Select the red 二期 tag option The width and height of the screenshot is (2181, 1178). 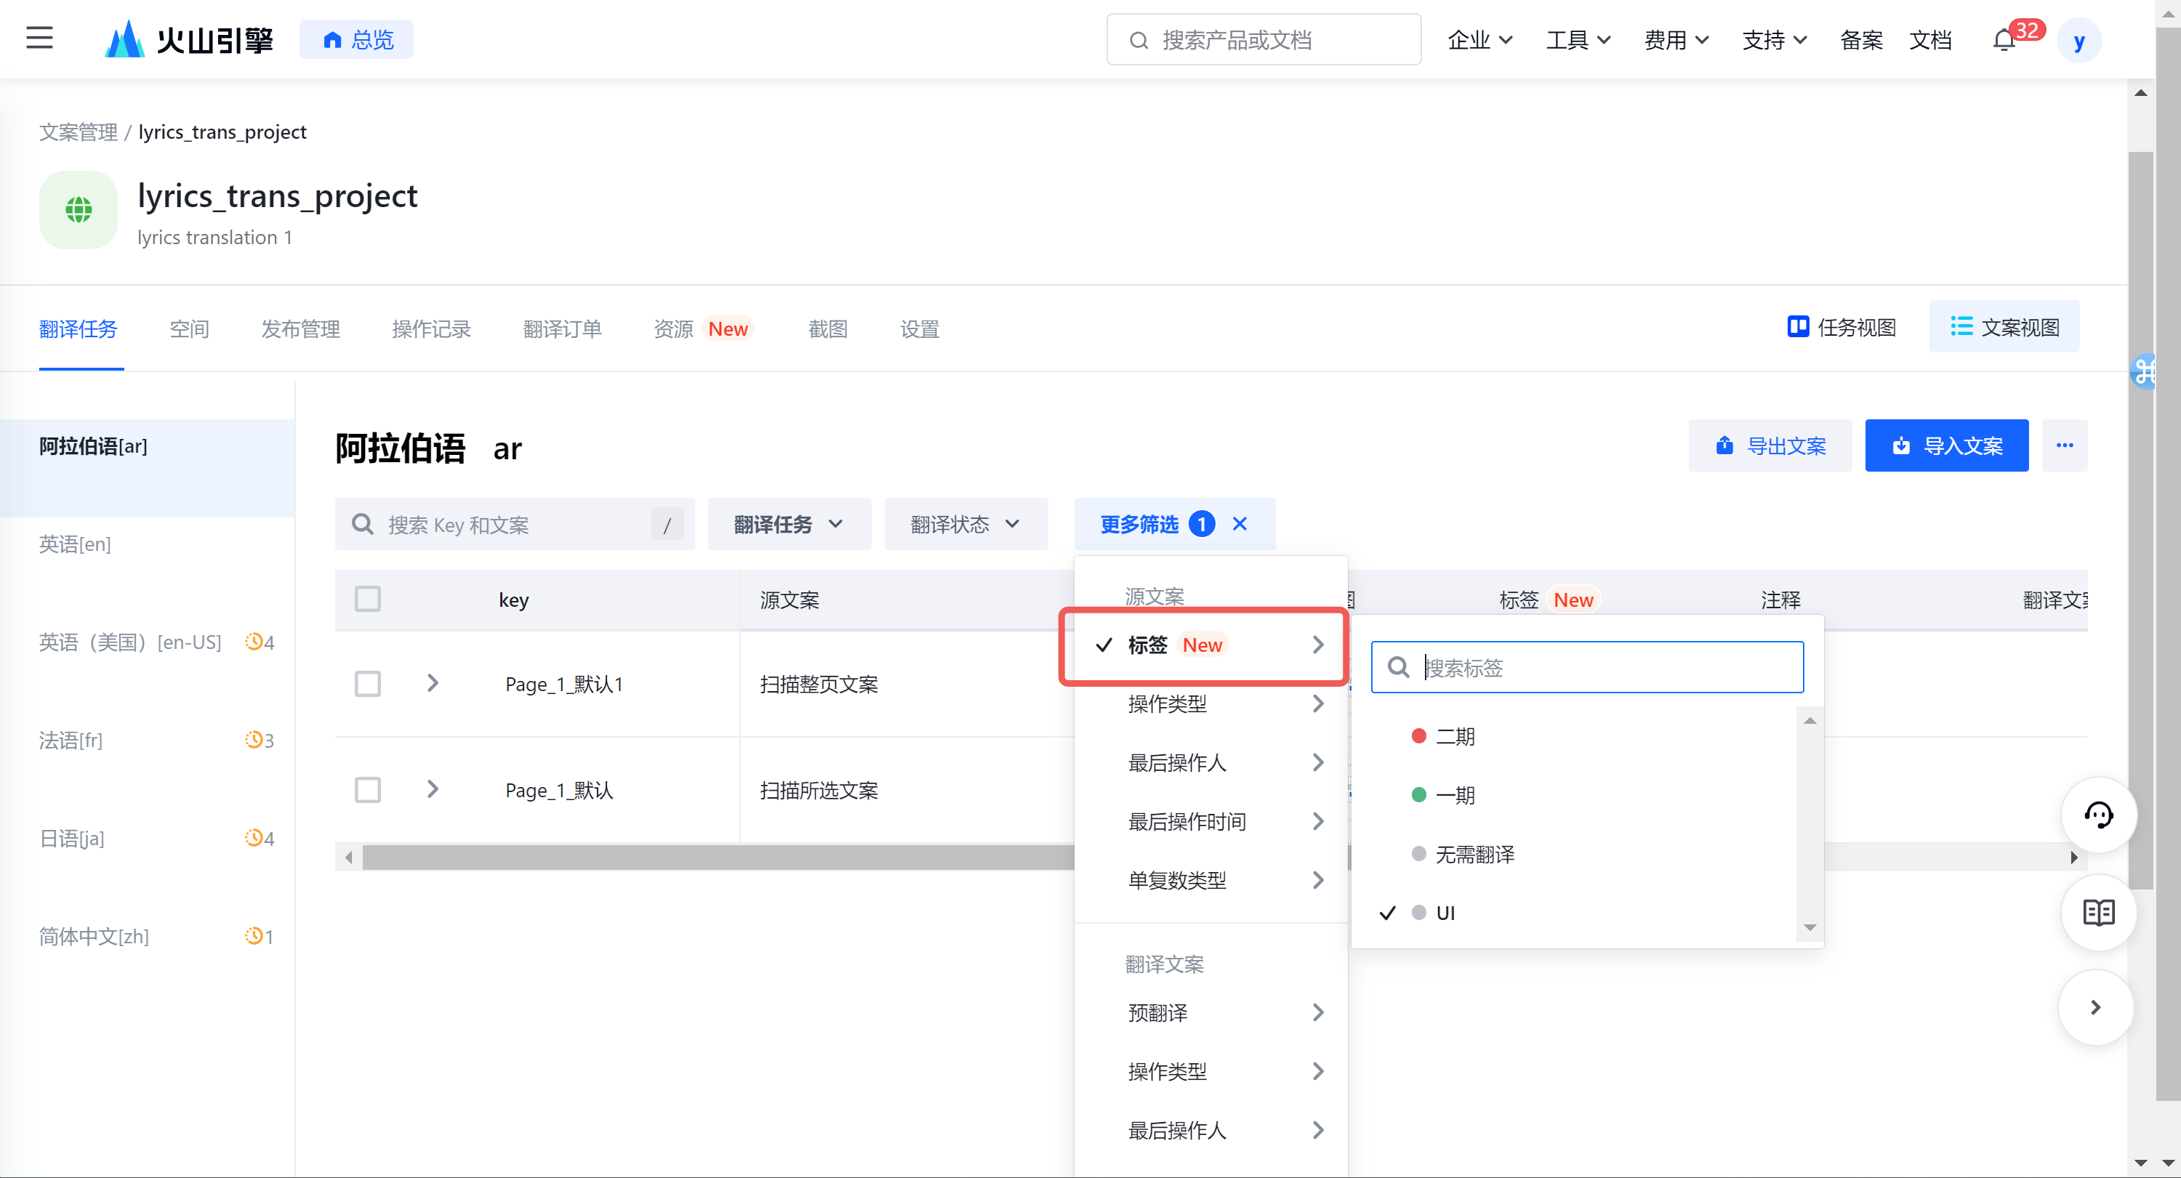coord(1455,736)
